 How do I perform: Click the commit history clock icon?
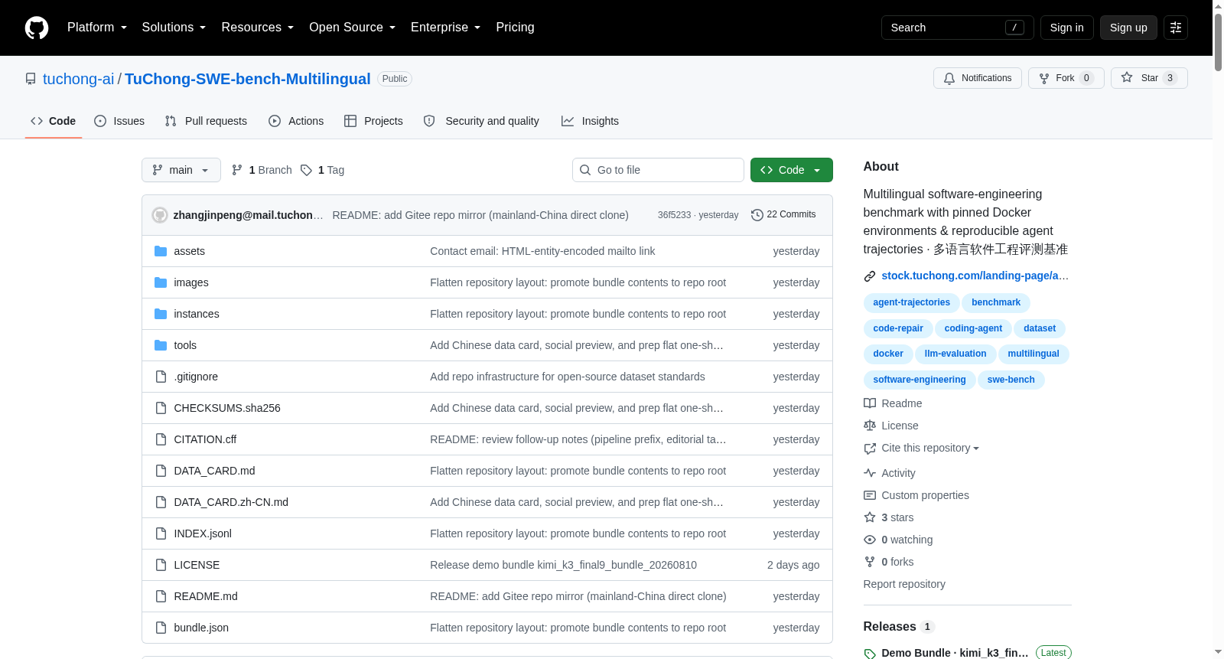[x=757, y=215]
